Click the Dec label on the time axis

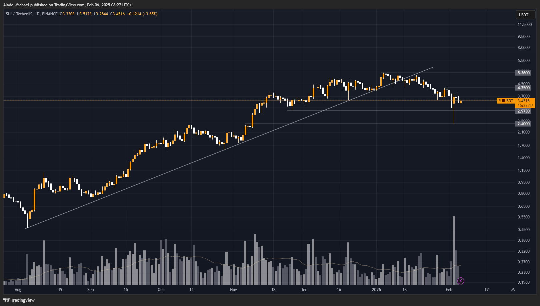pos(304,290)
